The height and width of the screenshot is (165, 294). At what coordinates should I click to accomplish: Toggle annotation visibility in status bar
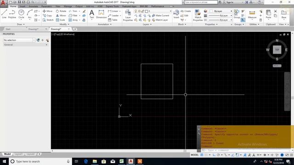(x=245, y=155)
